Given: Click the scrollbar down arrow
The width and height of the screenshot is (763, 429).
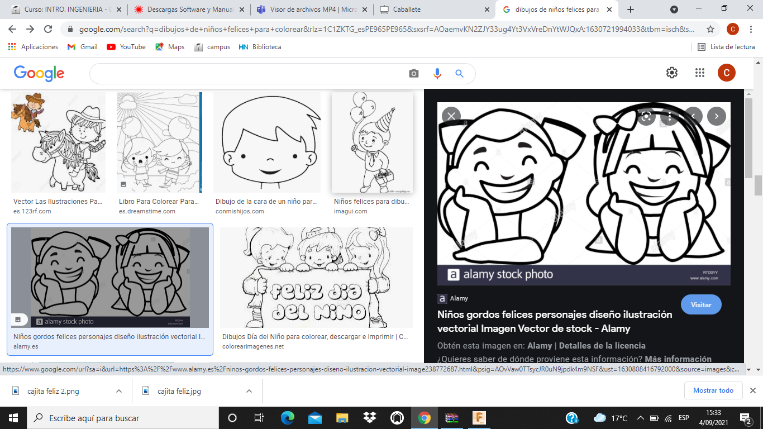Looking at the screenshot, I should coord(758,369).
